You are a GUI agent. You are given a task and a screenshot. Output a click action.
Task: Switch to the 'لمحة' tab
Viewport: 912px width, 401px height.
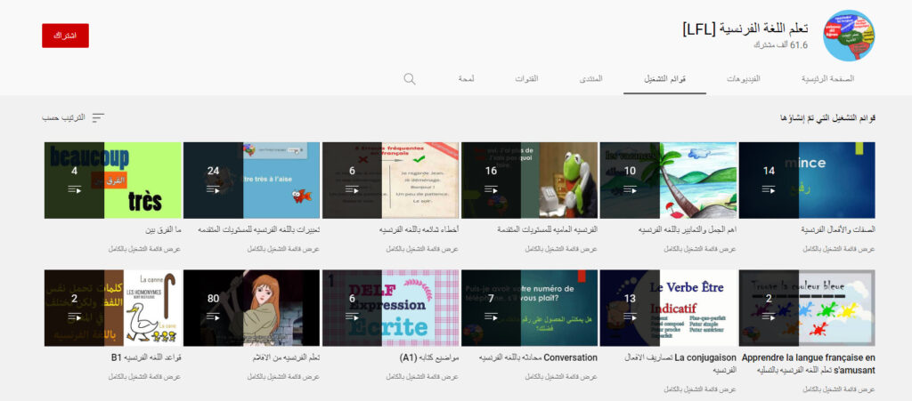coord(466,79)
